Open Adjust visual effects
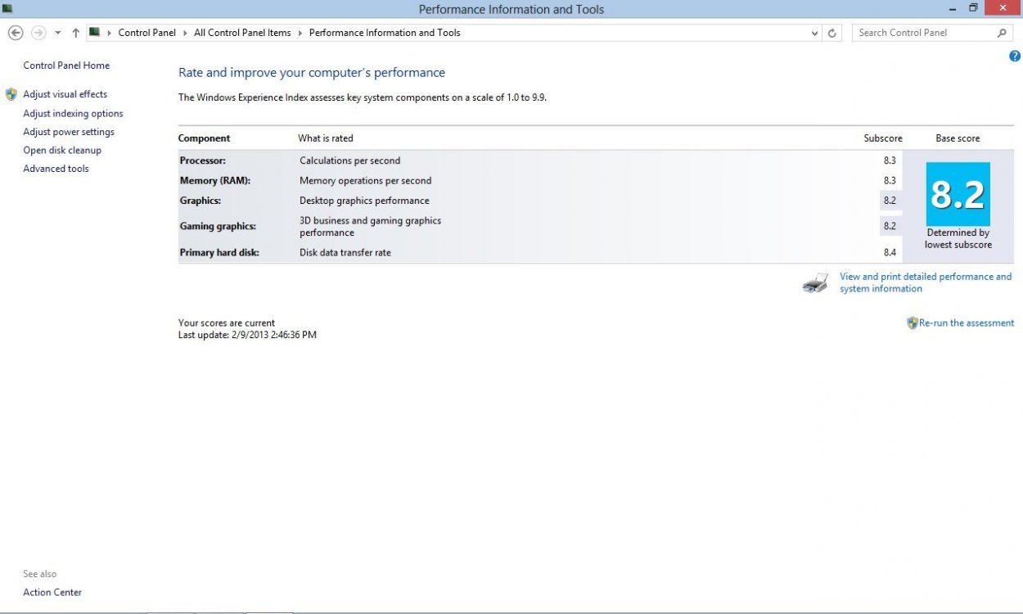The width and height of the screenshot is (1023, 614). click(65, 94)
